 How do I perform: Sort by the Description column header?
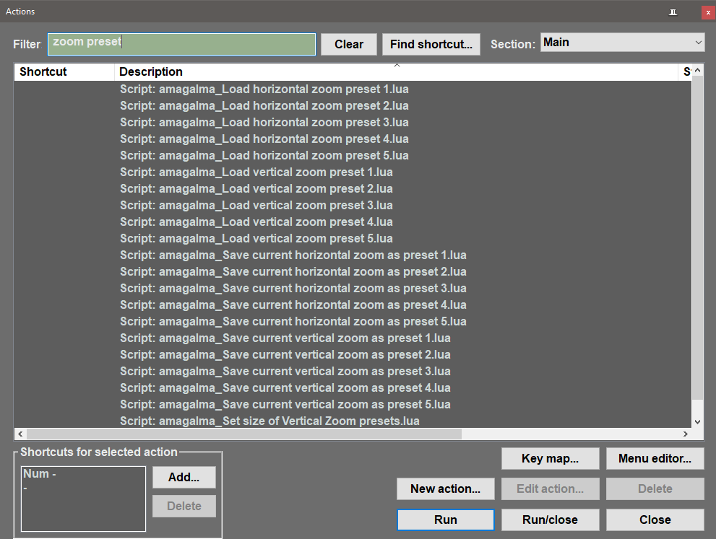pyautogui.click(x=396, y=71)
